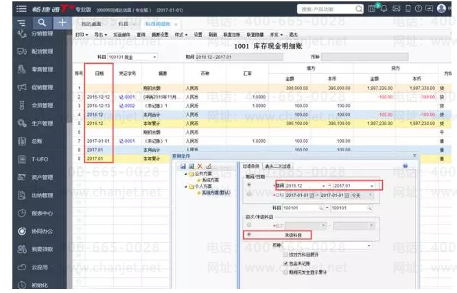Image resolution: width=457 pixels, height=293 pixels.
Task: Click the edit scheme pencil icon in dialog
Action: pyautogui.click(x=209, y=167)
